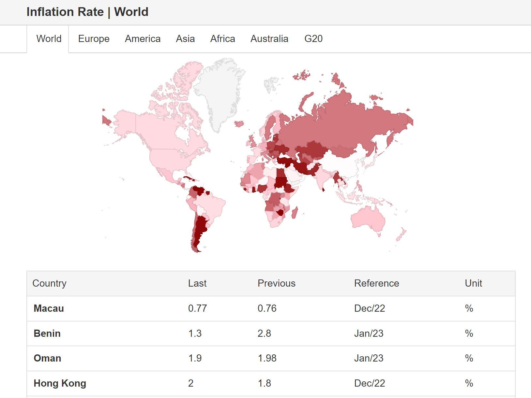531x398 pixels.
Task: Select Argentina on the inflation map
Action: click(200, 230)
